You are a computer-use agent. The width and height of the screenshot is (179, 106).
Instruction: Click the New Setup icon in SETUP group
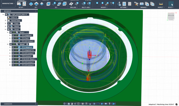tap(19, 4)
